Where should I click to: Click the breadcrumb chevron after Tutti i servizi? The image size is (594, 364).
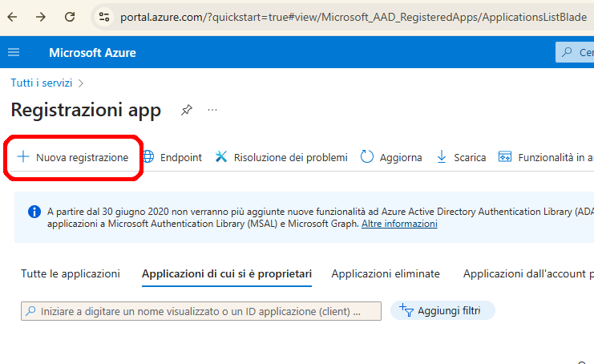point(81,83)
